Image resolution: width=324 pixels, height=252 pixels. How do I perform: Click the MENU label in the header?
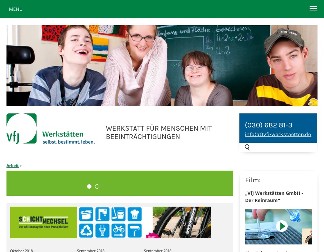click(16, 9)
